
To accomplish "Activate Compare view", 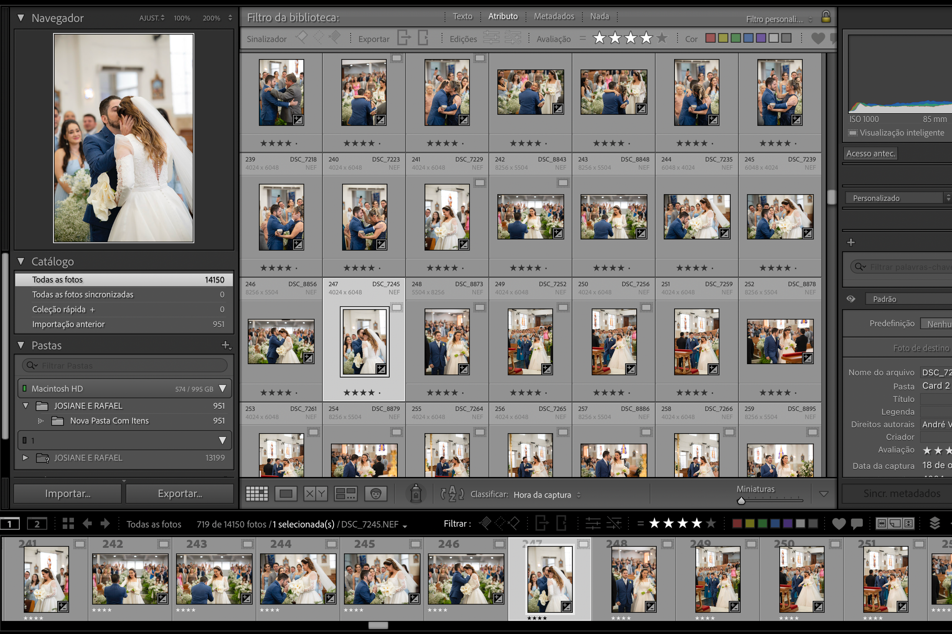I will (315, 493).
